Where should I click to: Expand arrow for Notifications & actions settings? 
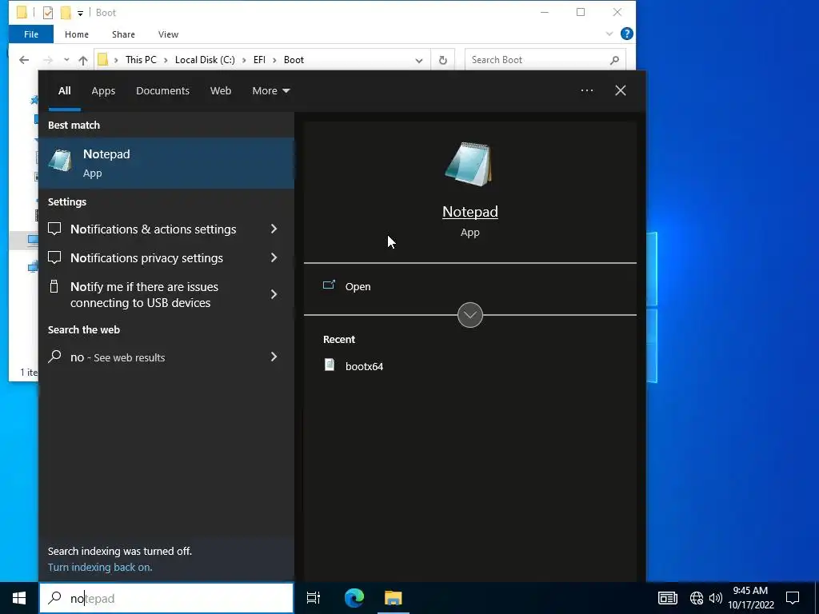274,229
